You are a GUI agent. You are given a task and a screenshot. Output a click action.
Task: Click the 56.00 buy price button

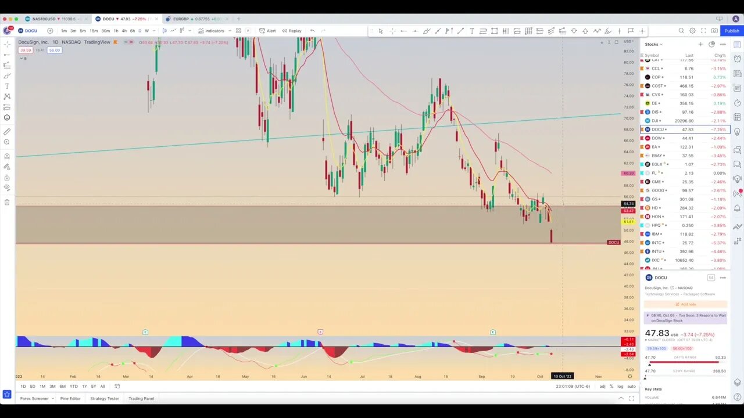[54, 51]
